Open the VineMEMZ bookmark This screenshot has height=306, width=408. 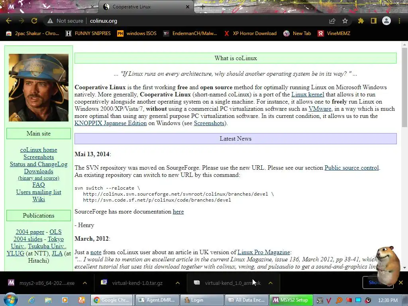pyautogui.click(x=334, y=33)
